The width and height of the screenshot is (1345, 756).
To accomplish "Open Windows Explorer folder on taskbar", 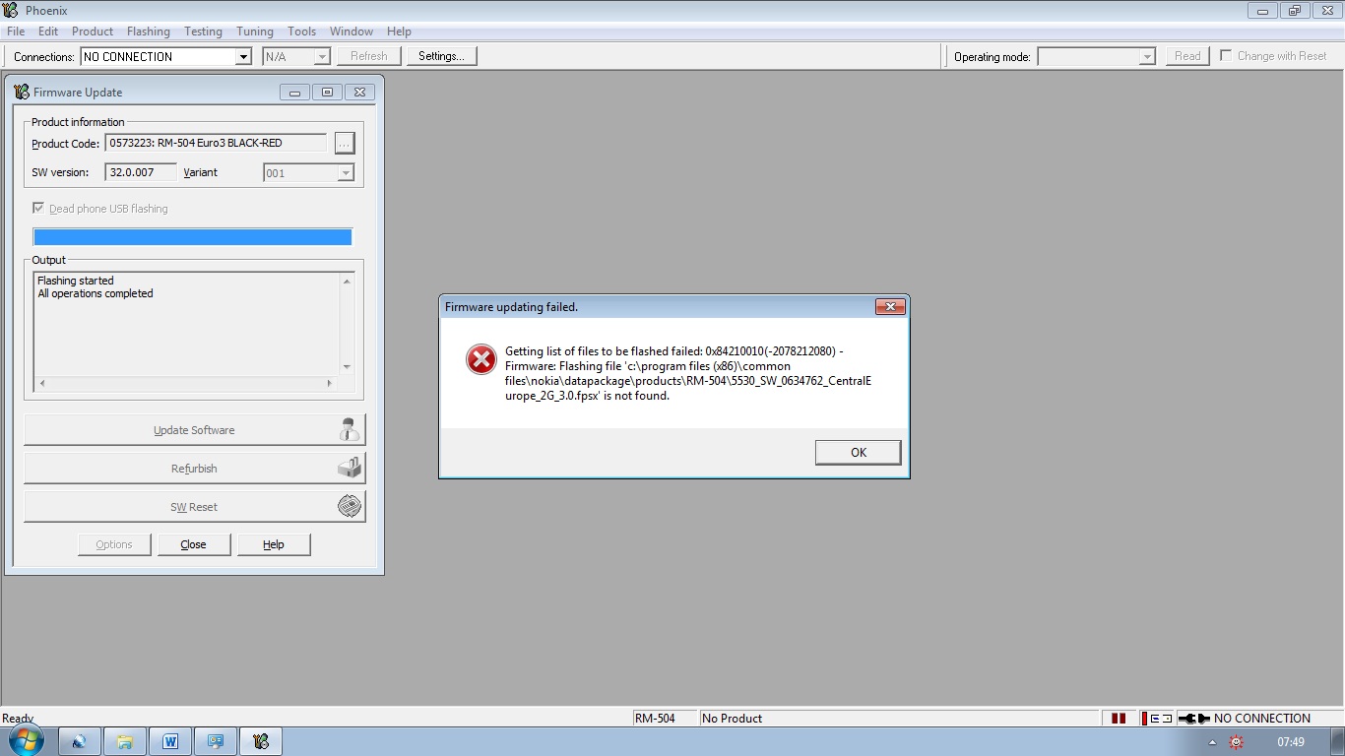I will (x=125, y=741).
